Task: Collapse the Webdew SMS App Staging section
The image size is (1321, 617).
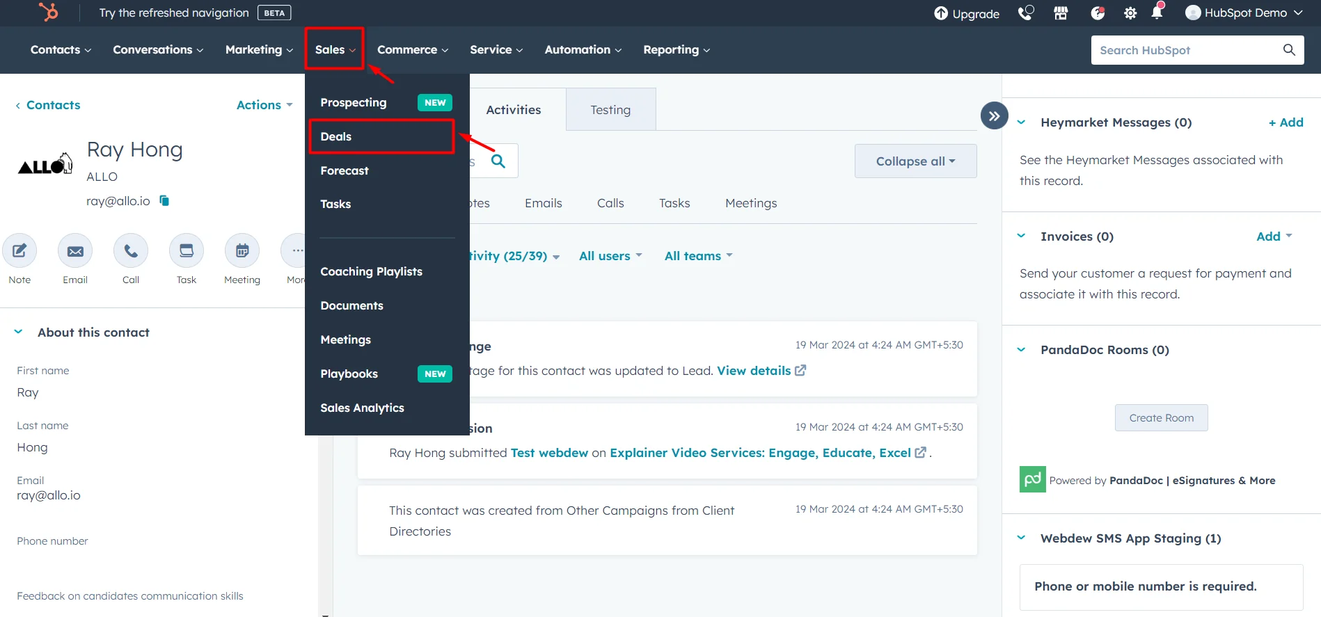Action: click(1021, 538)
